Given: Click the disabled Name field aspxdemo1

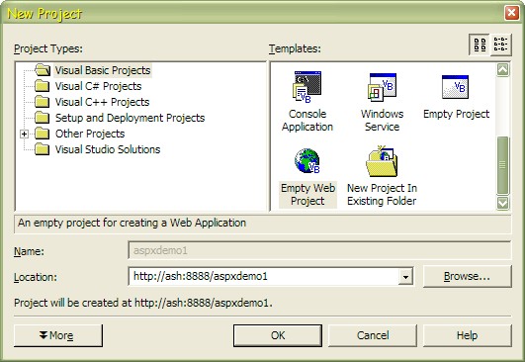Looking at the screenshot, I should pos(319,250).
